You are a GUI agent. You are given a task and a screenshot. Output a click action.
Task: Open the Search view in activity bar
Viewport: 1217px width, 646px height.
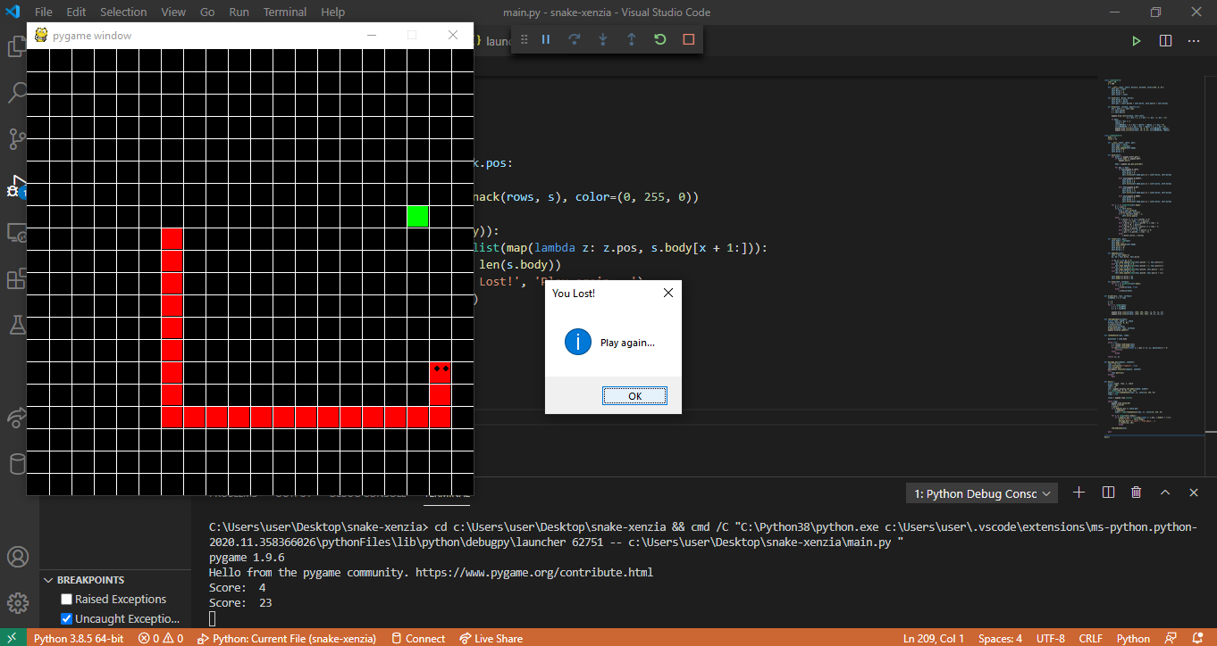click(x=18, y=93)
